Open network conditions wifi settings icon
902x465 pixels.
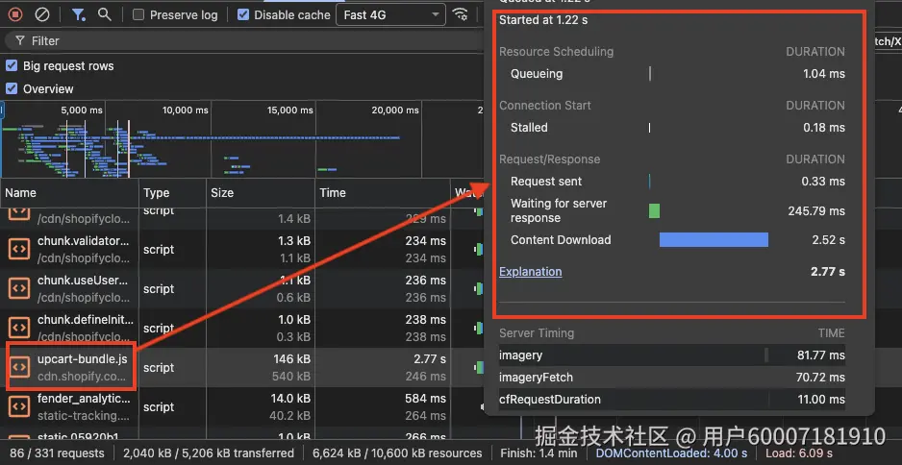pos(460,14)
